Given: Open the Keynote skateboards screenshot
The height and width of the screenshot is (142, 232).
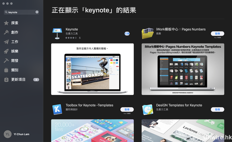Looking at the screenshot, I should pos(92,69).
